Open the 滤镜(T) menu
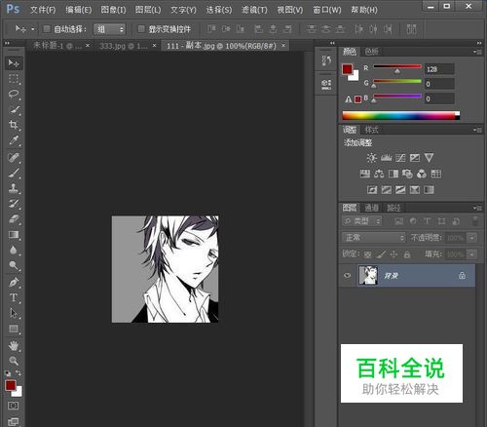487x427 pixels. click(x=254, y=10)
